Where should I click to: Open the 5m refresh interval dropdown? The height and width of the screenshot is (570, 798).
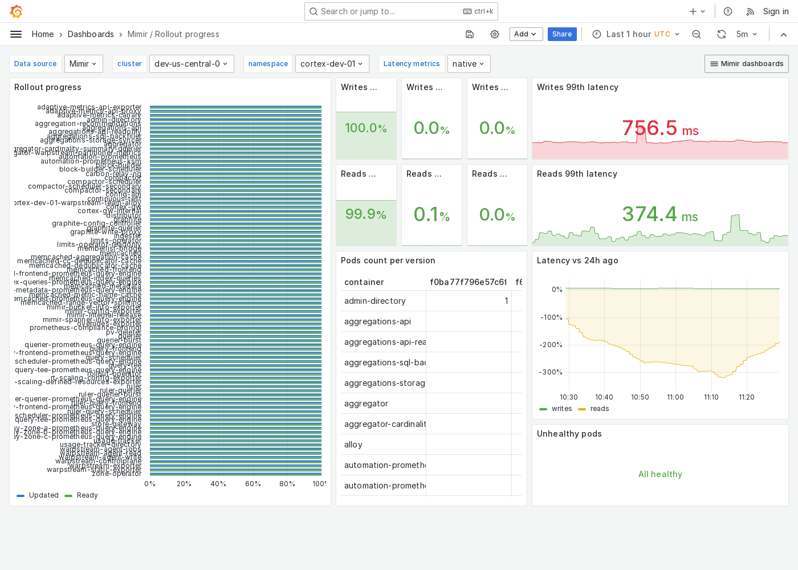pos(747,34)
